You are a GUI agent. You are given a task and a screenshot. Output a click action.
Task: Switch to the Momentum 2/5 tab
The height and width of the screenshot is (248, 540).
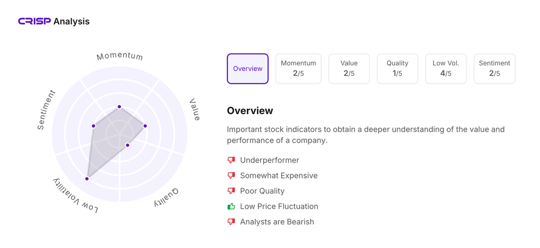point(298,69)
